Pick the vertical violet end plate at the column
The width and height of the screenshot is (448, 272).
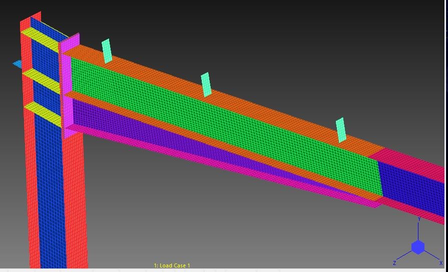click(x=69, y=86)
